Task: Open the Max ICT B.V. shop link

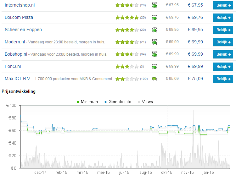Action: click(x=18, y=79)
